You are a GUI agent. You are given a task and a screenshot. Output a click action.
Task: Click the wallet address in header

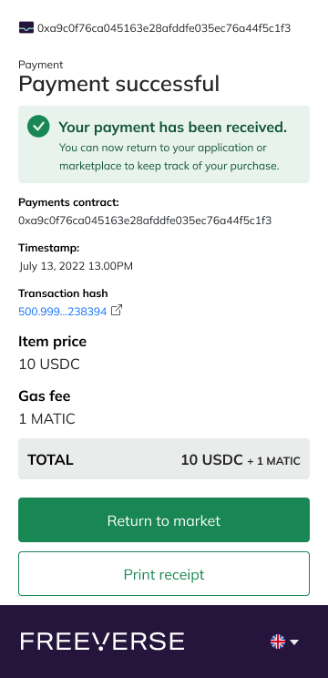coord(164,28)
